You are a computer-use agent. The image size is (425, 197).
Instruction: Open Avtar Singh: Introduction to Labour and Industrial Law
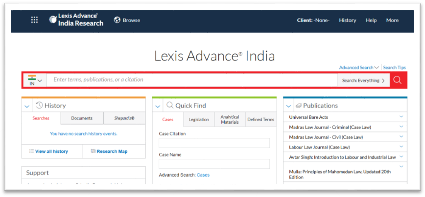tap(342, 157)
